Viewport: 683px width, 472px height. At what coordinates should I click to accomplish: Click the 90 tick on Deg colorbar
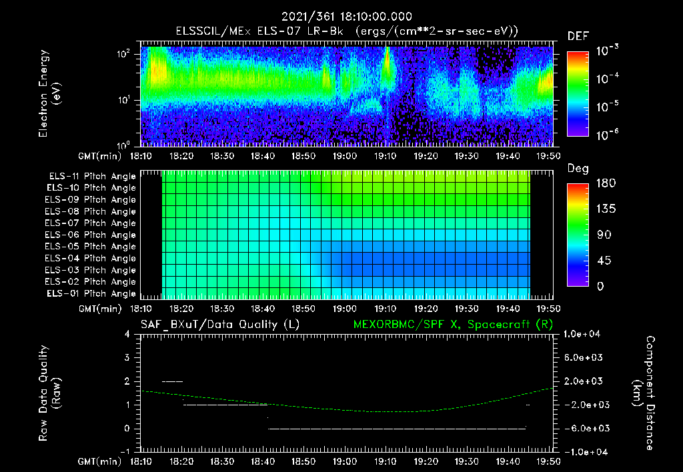(604, 235)
